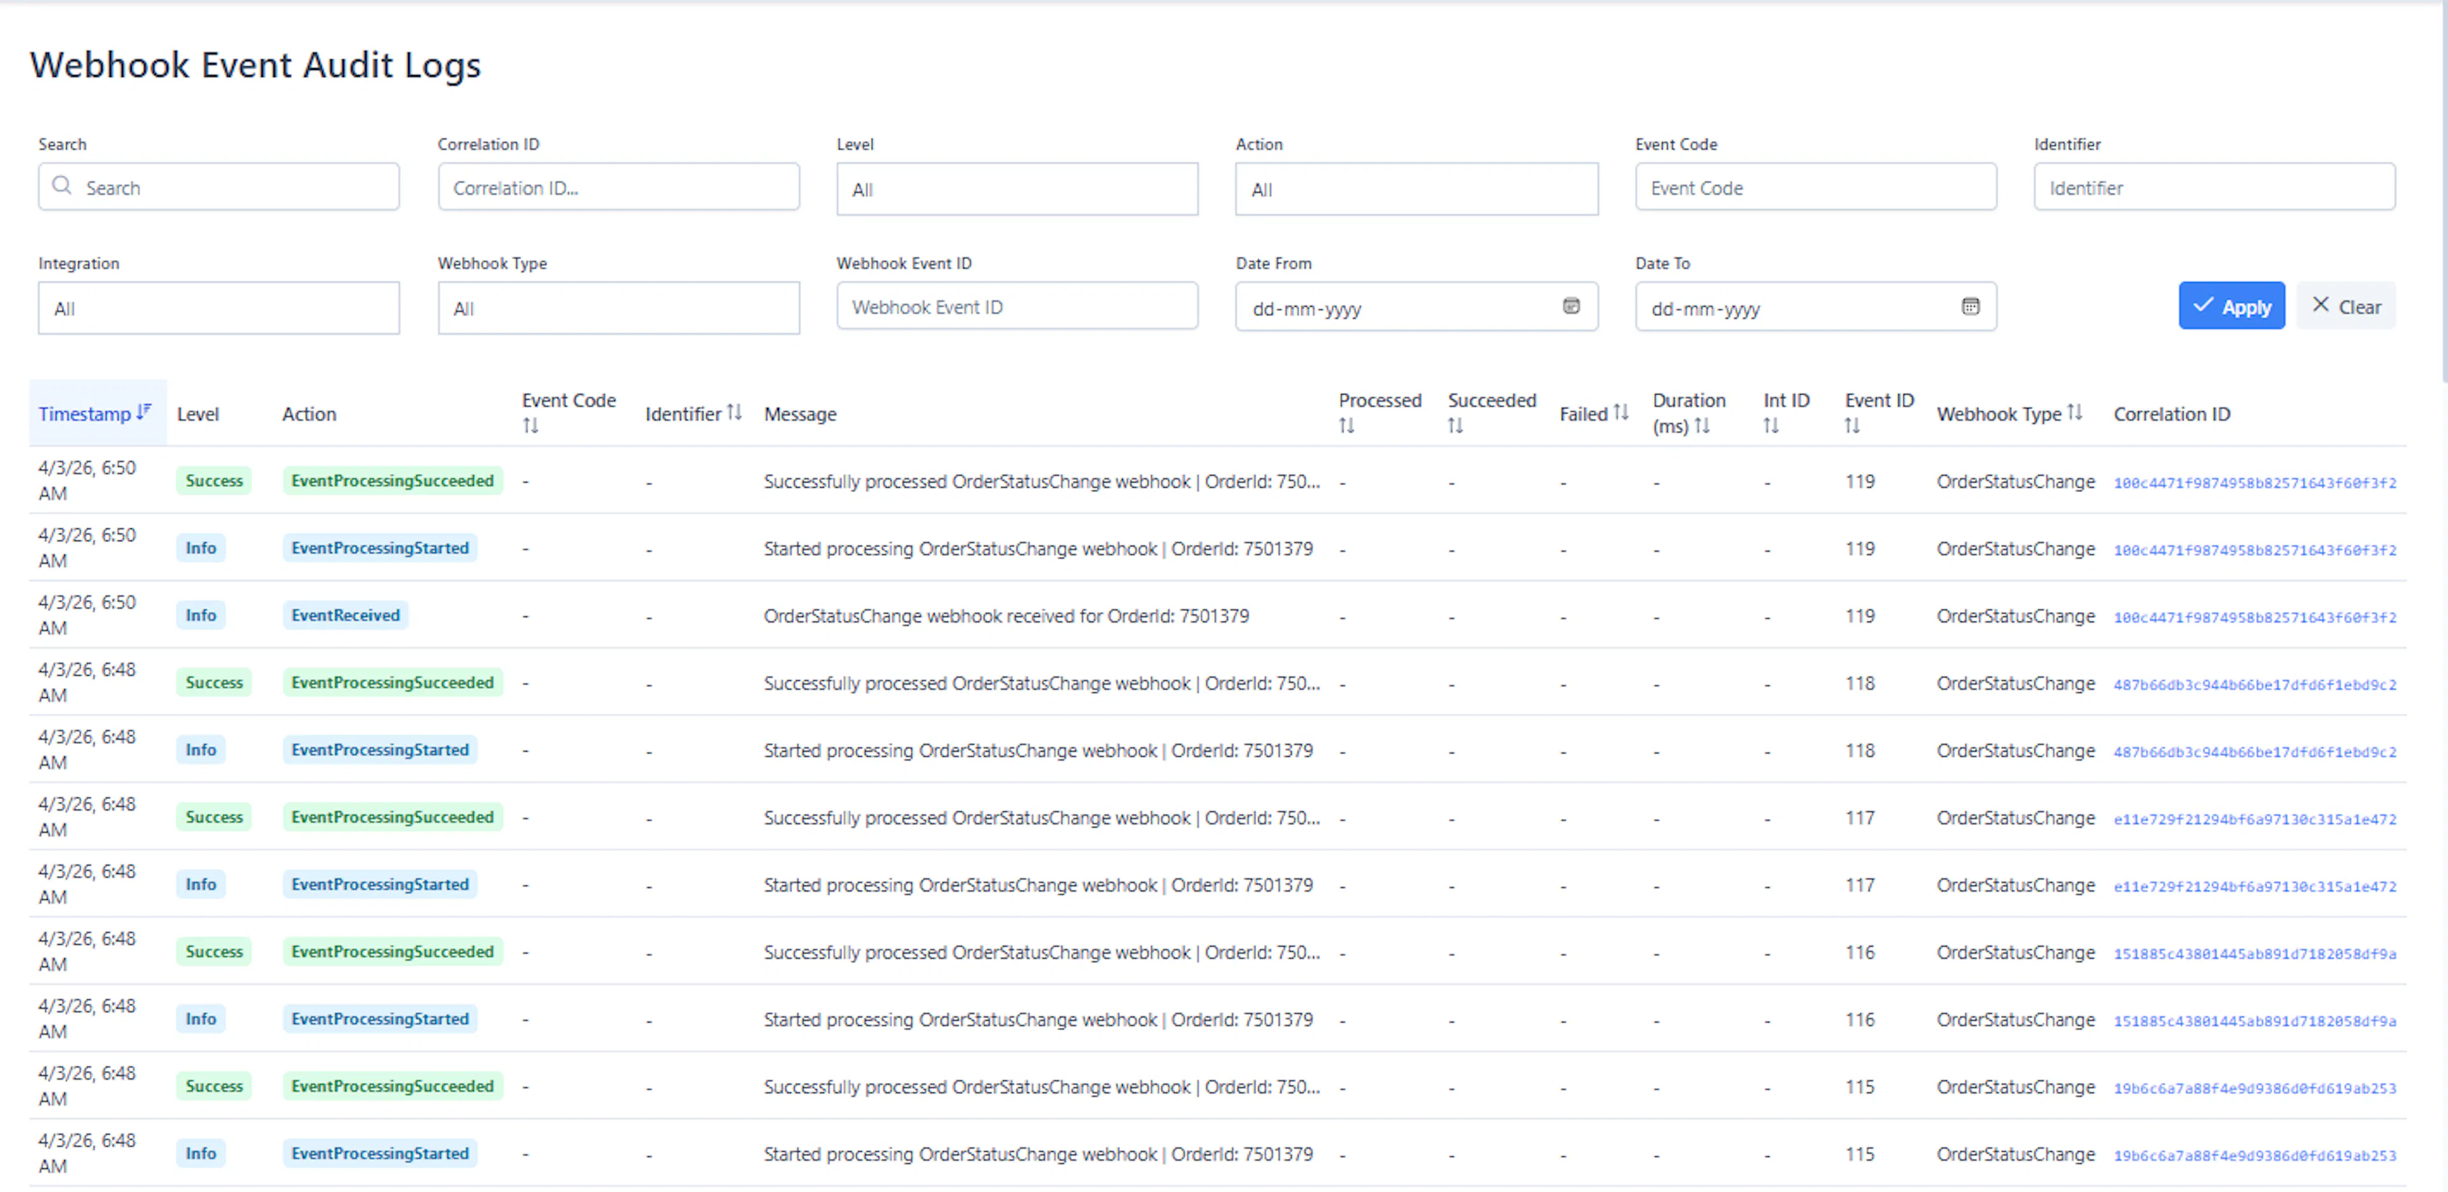Sort by Int ID sort icon

[x=1770, y=426]
